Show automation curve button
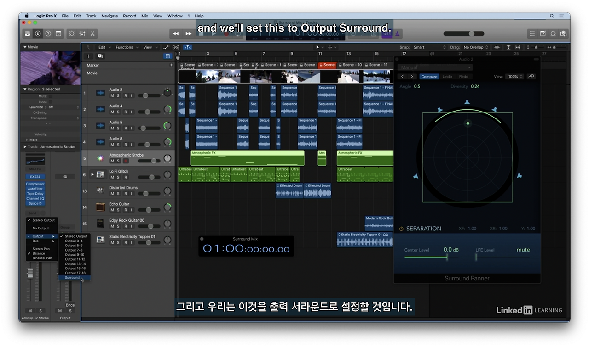 point(167,47)
